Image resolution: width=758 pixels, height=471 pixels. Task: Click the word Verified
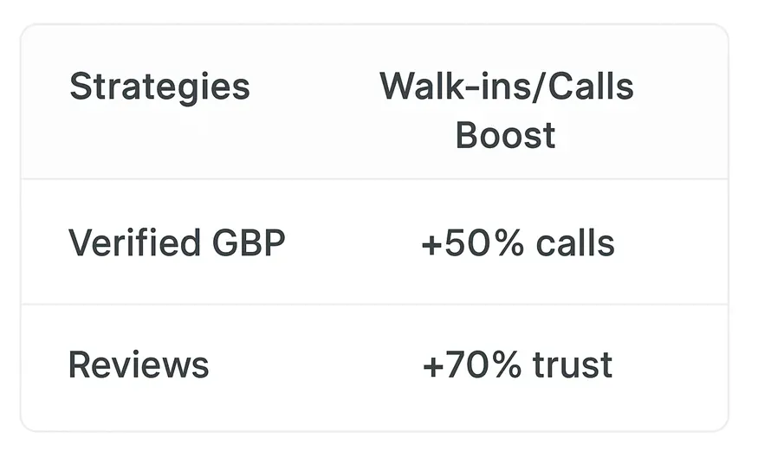click(x=134, y=242)
